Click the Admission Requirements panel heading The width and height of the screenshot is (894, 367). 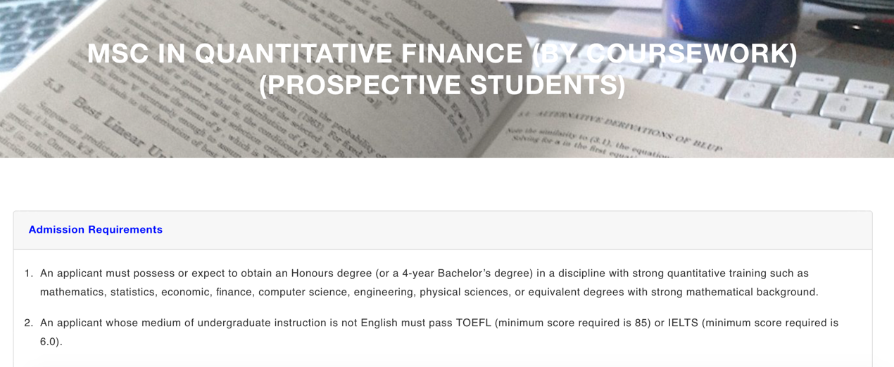pyautogui.click(x=95, y=230)
